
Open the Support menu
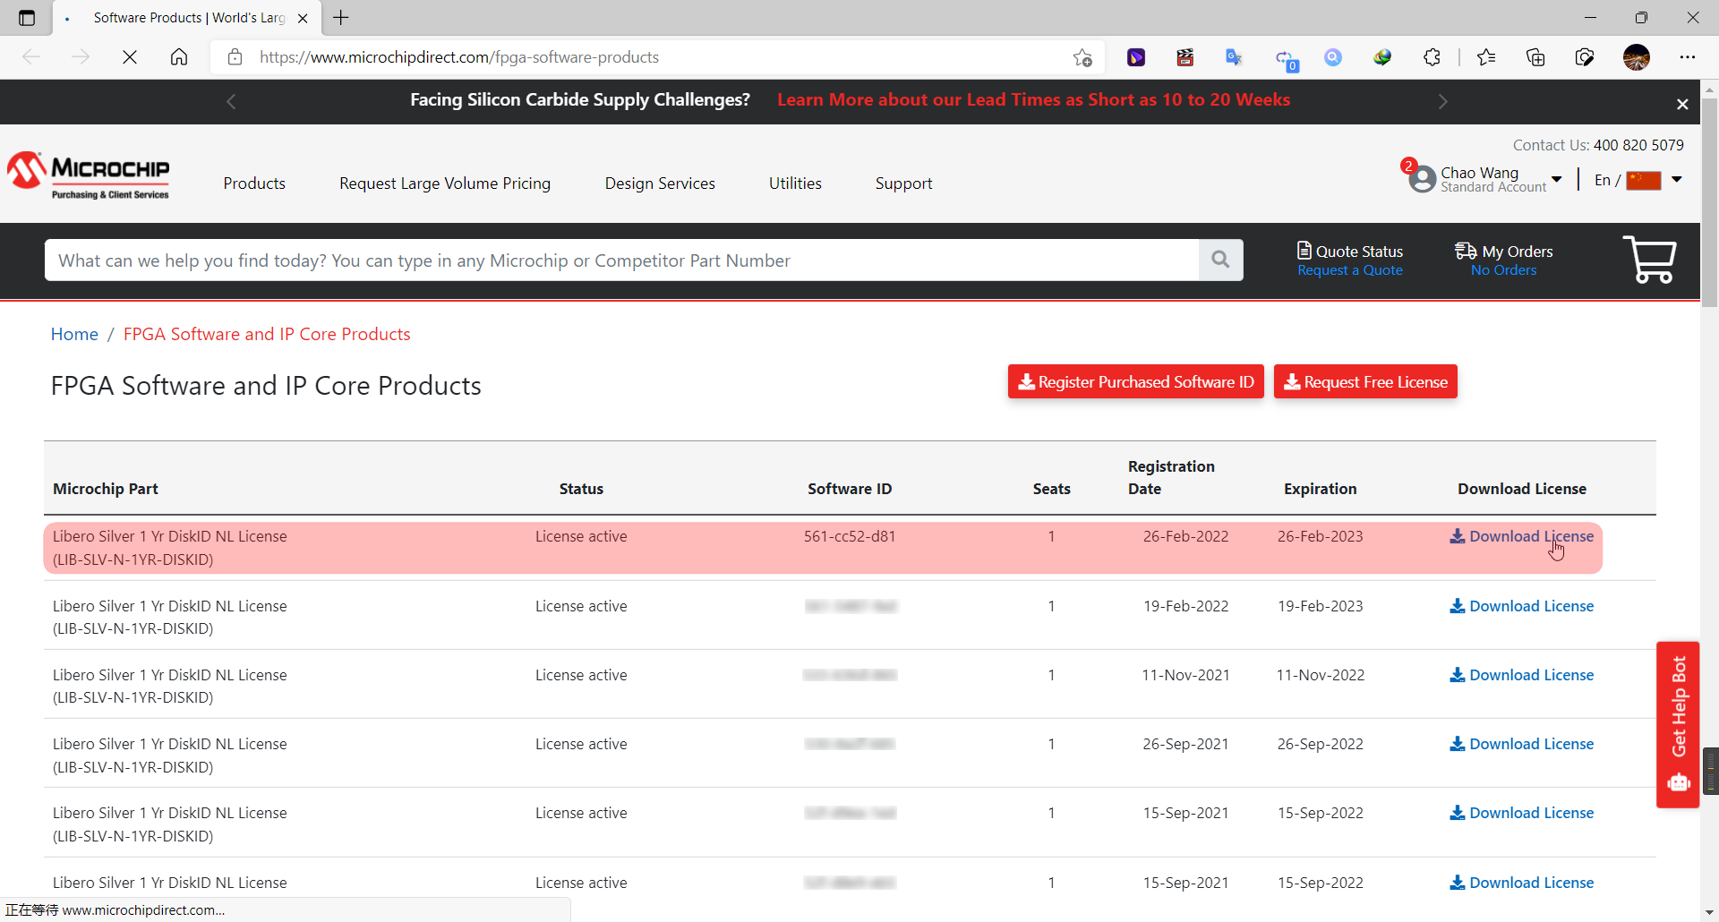pos(903,184)
